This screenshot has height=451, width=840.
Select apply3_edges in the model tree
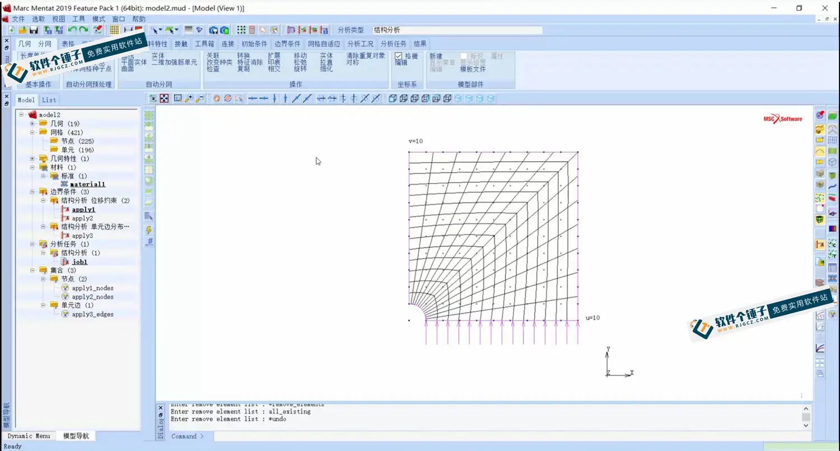pos(92,314)
